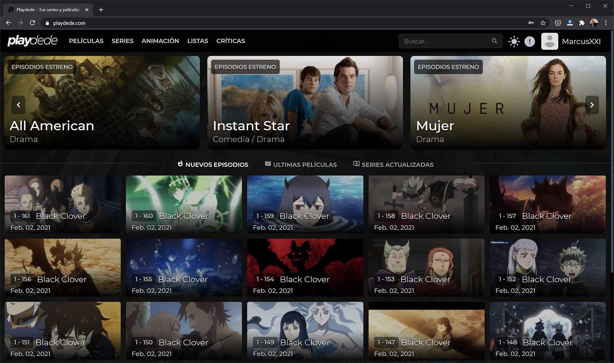Viewport: 614px width, 363px height.
Task: Open the PELÍCULAS menu
Action: click(x=86, y=41)
